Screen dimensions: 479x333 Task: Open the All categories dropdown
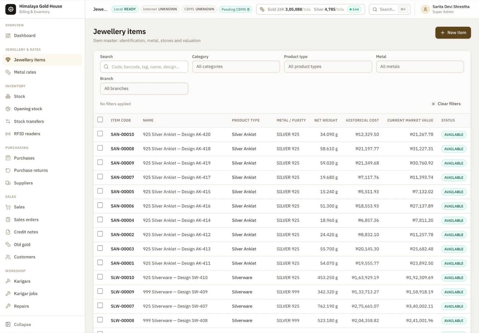[236, 67]
